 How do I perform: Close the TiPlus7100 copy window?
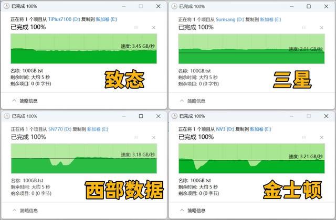pyautogui.click(x=159, y=6)
